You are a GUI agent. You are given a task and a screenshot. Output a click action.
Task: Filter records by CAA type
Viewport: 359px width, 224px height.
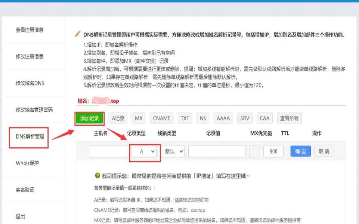(264, 118)
